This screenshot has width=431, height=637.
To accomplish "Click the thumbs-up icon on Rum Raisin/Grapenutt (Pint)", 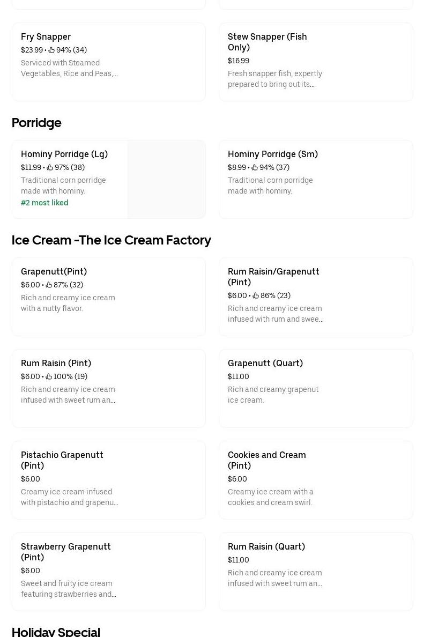I will click(x=256, y=295).
